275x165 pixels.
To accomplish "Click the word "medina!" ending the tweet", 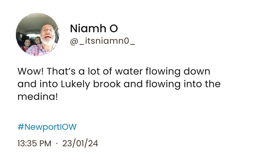I will (38, 97).
